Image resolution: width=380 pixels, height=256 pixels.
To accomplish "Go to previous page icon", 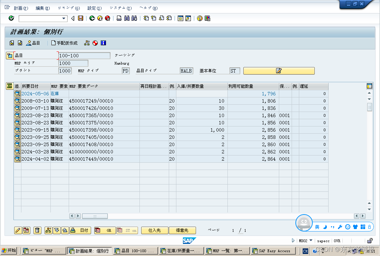I will pyautogui.click(x=154, y=18).
